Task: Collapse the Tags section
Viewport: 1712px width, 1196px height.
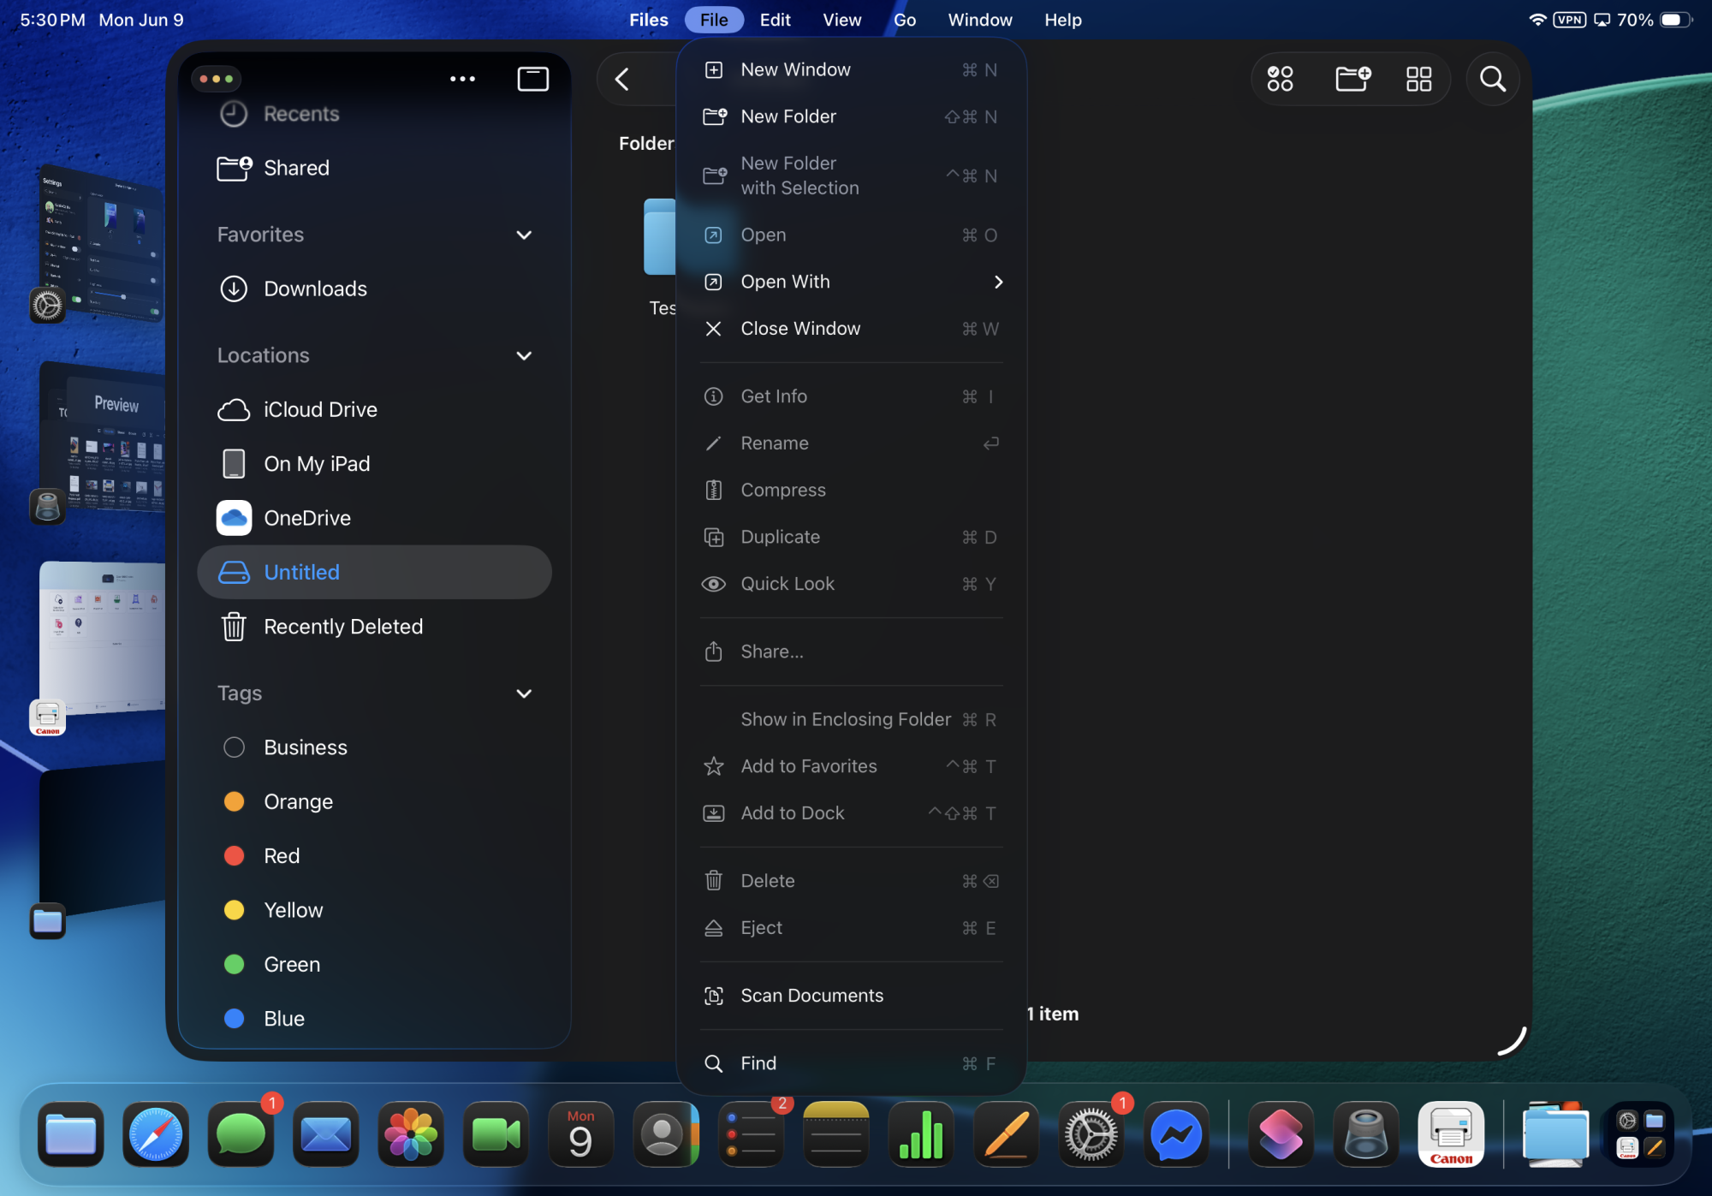Action: point(524,693)
